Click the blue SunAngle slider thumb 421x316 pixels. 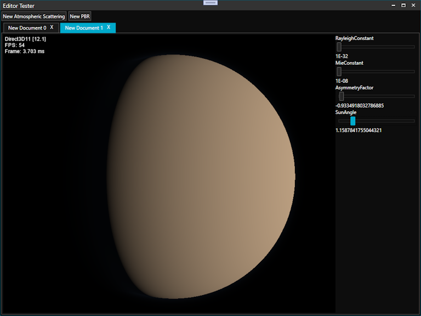pos(353,121)
